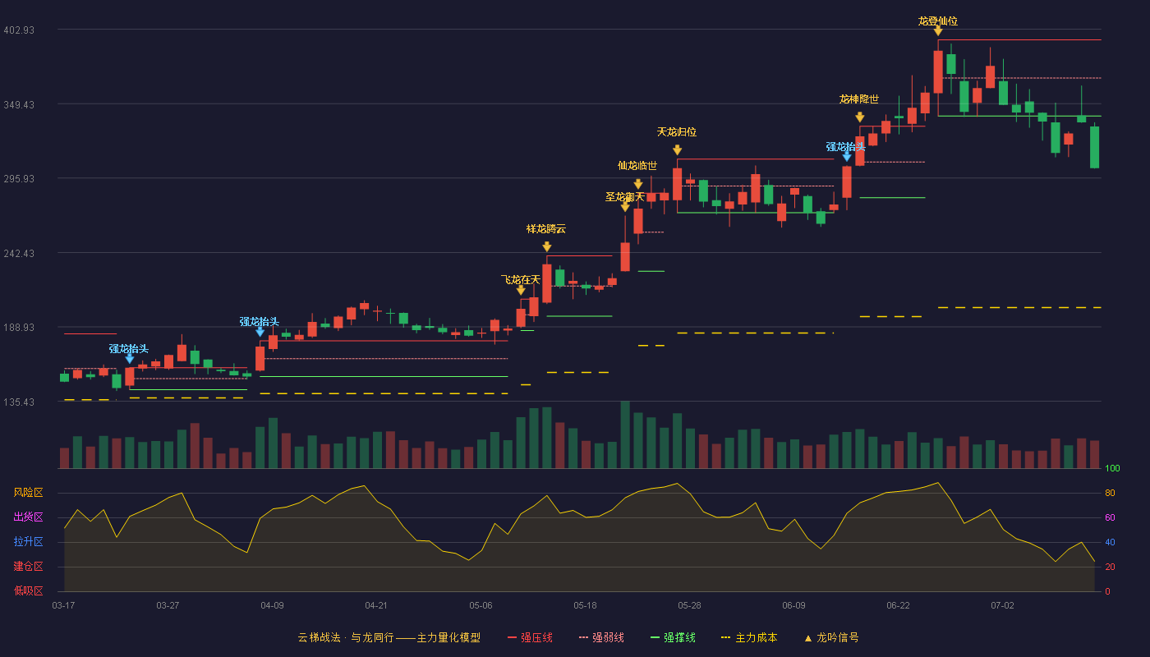Click the yellow arrow marker for 天龙归位
The width and height of the screenshot is (1150, 657).
(677, 150)
